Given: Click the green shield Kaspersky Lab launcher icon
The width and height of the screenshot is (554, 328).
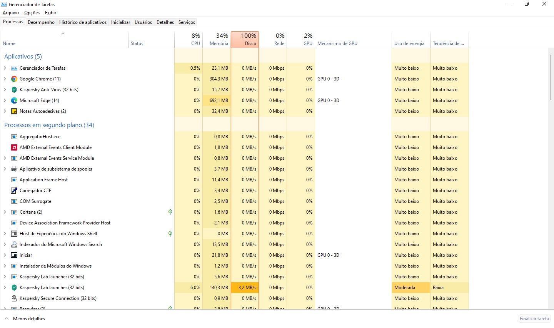Looking at the screenshot, I should coord(14,288).
